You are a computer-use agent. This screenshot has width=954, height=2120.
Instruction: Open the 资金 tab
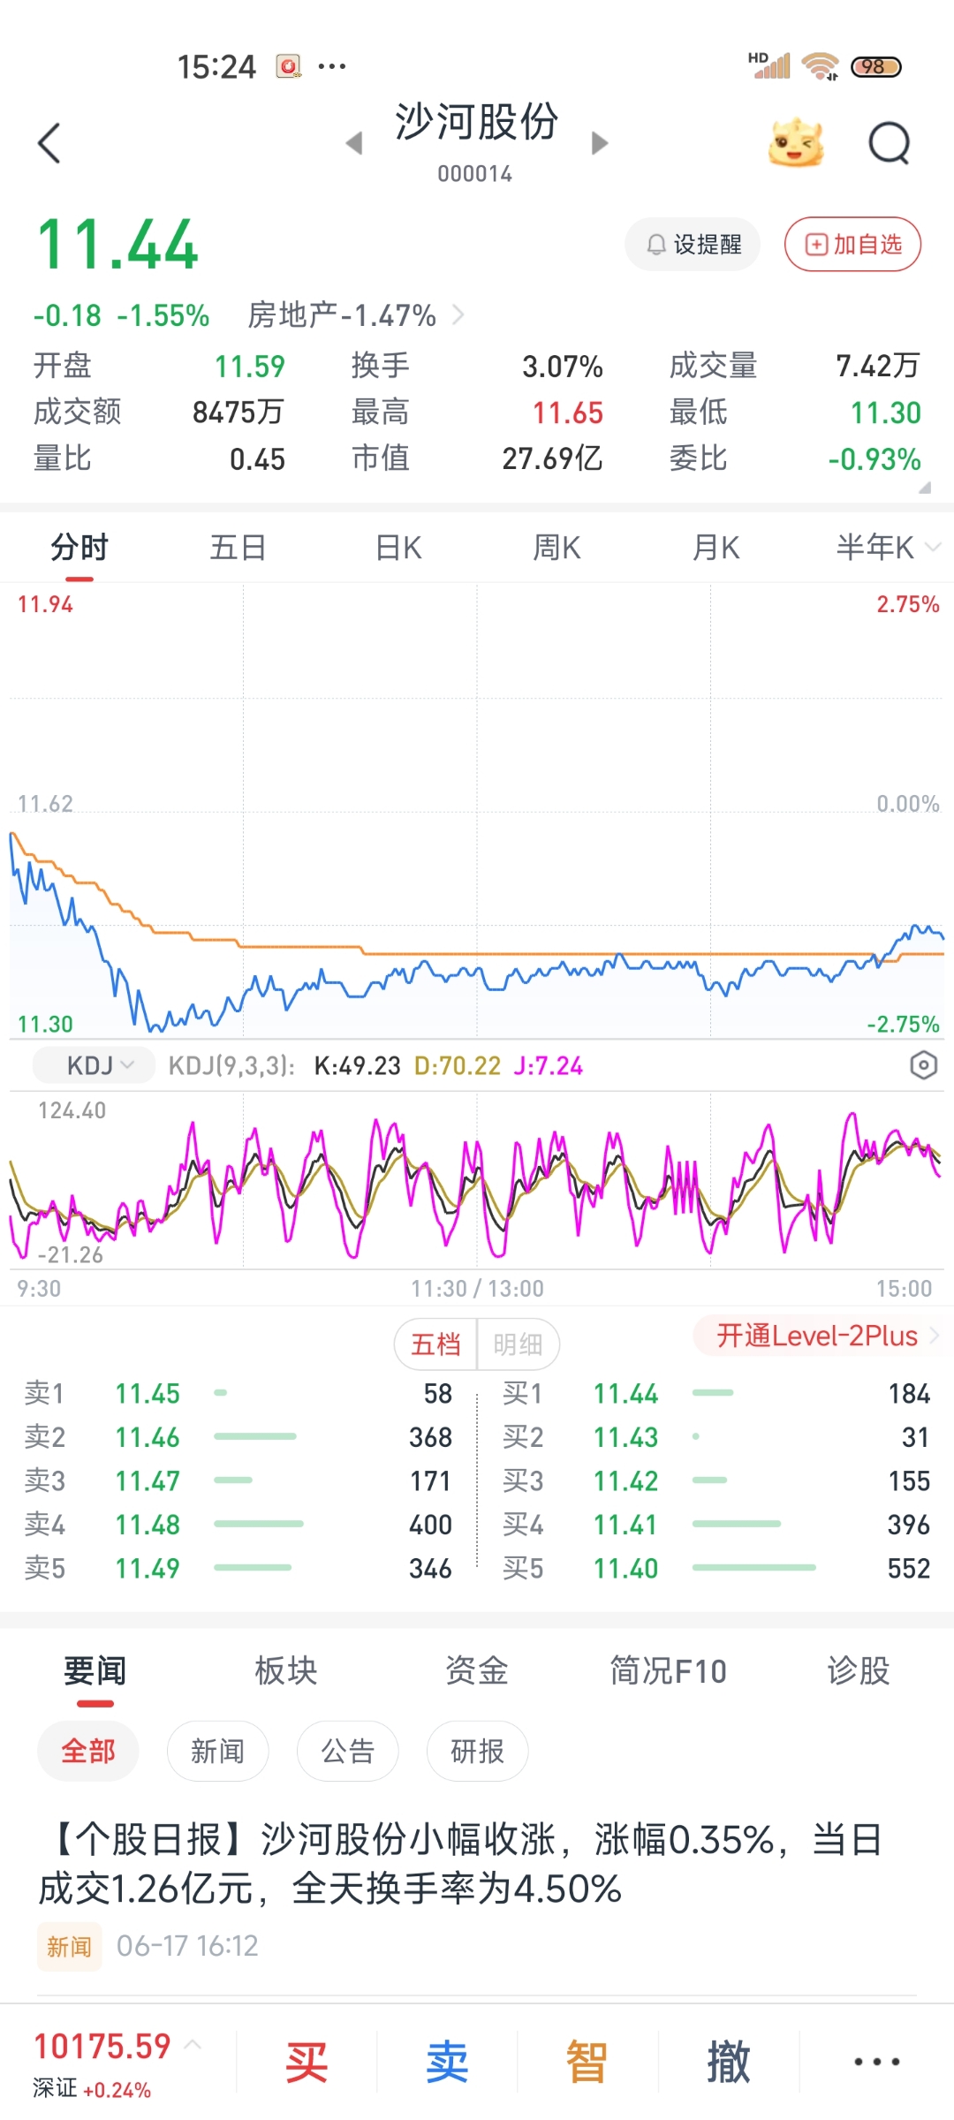tap(476, 1670)
